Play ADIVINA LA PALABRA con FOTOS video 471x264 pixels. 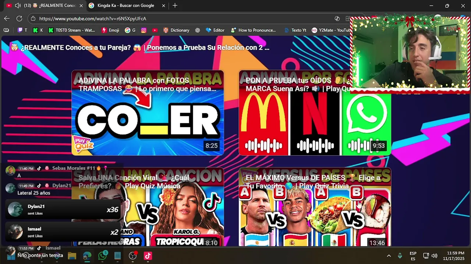[x=148, y=113]
